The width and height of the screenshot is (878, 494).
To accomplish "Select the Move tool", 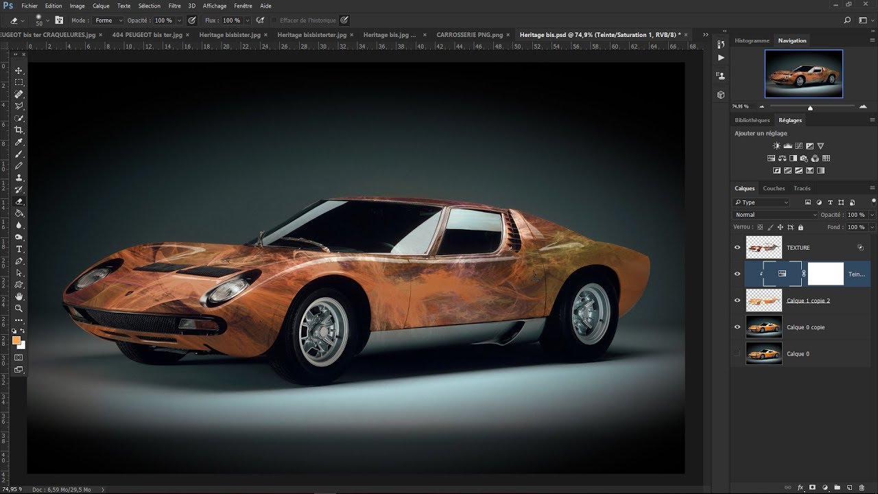I will click(x=19, y=71).
